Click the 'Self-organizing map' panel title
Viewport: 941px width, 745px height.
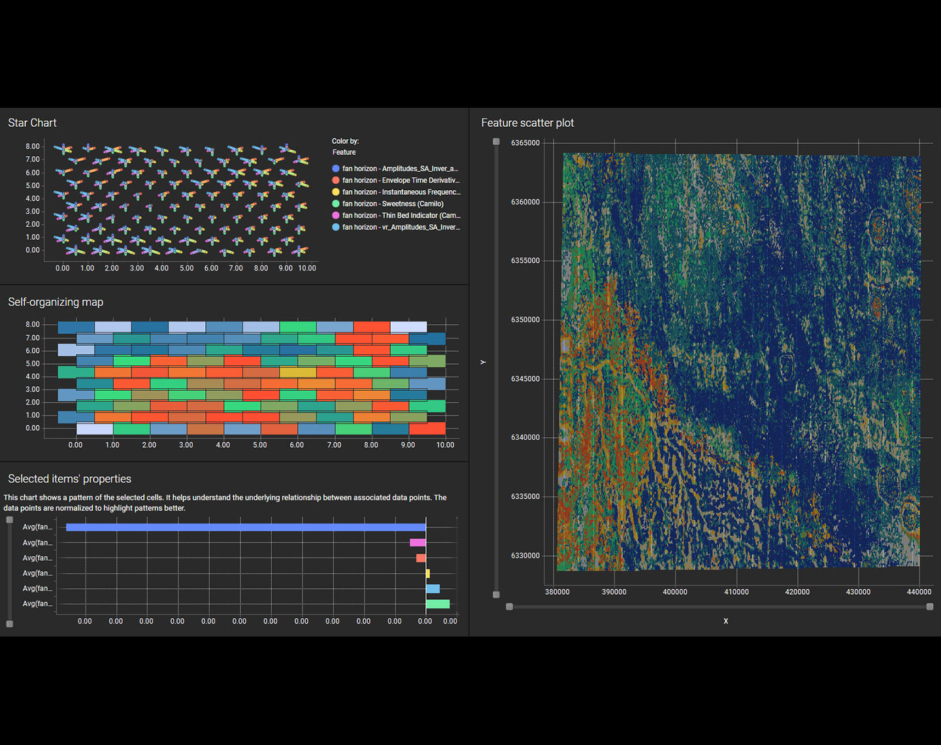coord(56,302)
